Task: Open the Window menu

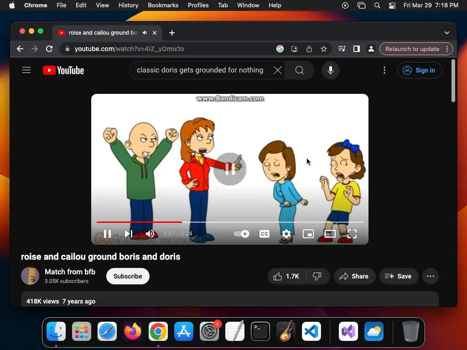Action: 248,5
